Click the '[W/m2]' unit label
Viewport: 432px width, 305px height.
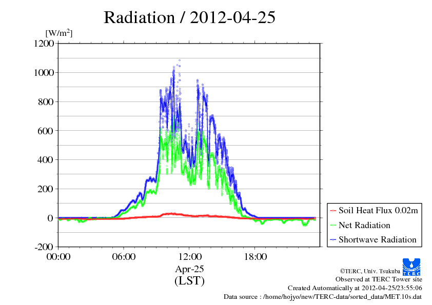tap(58, 33)
